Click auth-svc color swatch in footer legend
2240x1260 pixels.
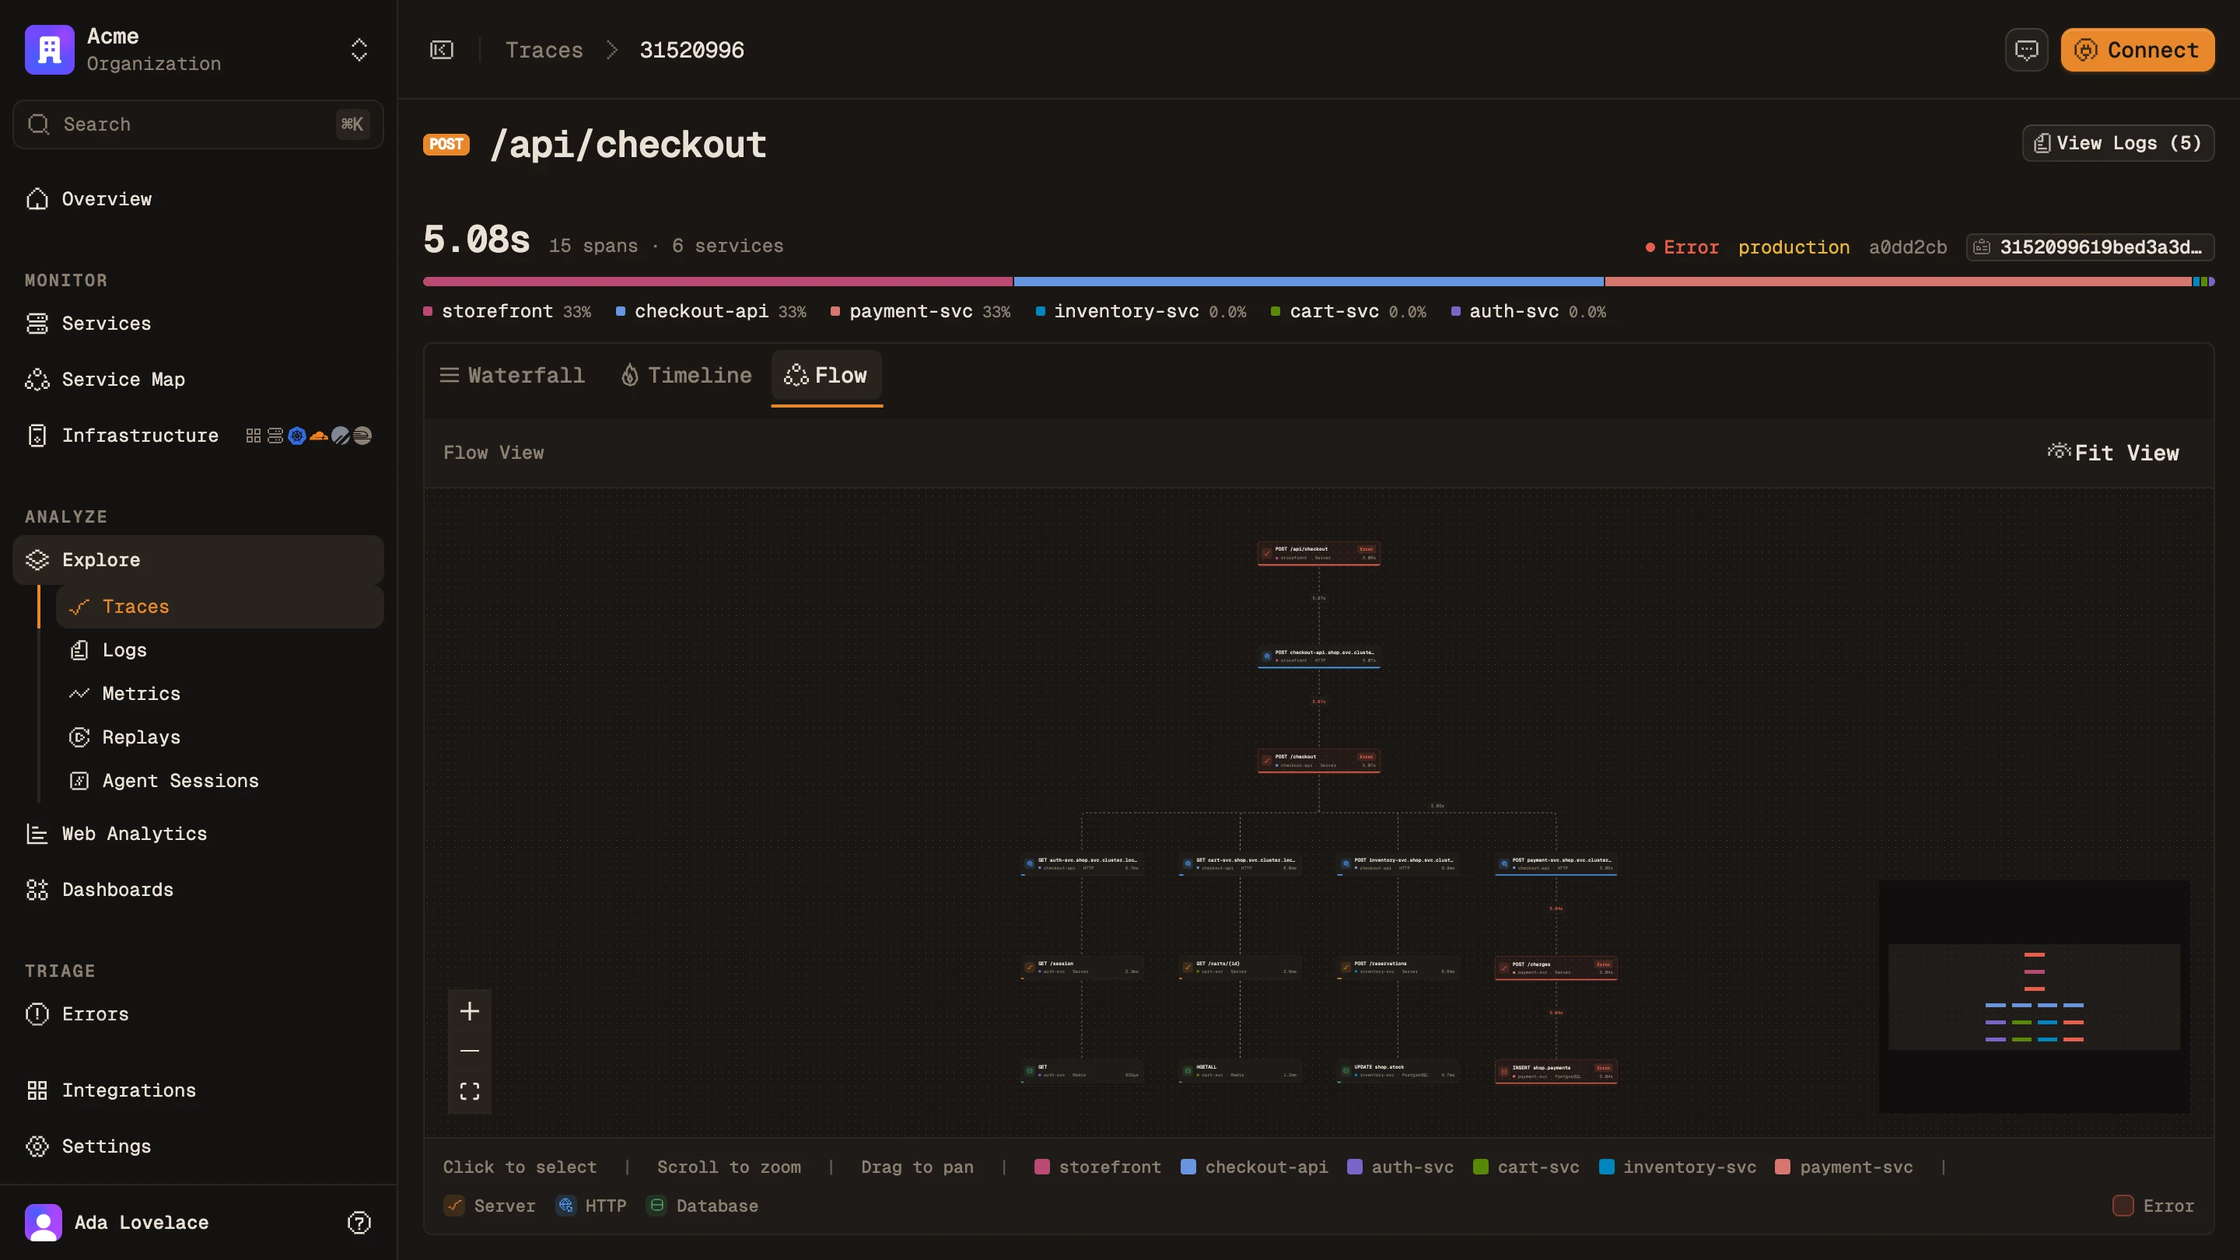[x=1354, y=1167]
